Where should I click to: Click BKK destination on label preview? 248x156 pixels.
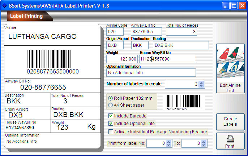point(14,101)
